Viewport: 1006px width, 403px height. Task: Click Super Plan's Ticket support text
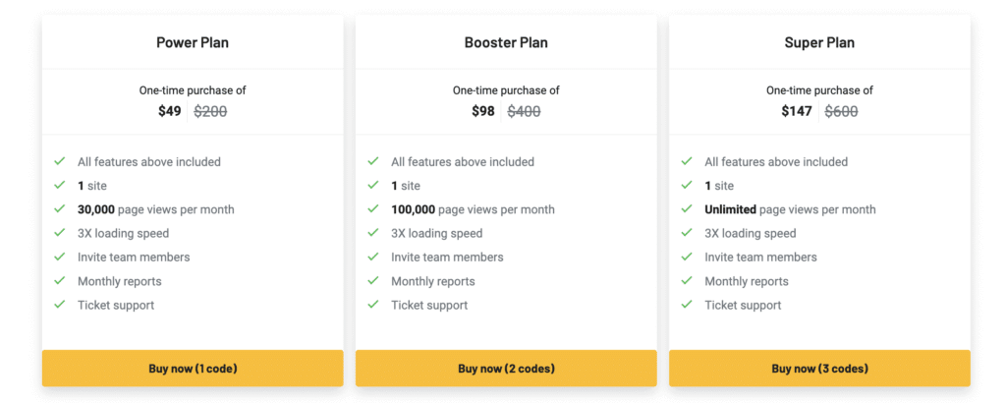pyautogui.click(x=743, y=305)
